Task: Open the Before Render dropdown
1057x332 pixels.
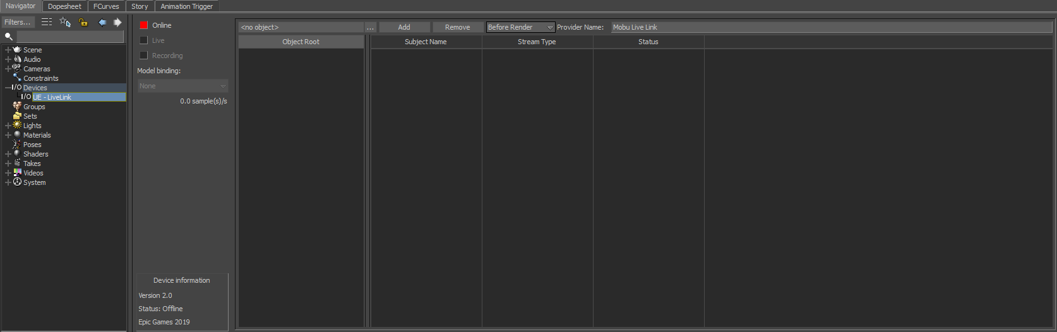Action: (520, 27)
